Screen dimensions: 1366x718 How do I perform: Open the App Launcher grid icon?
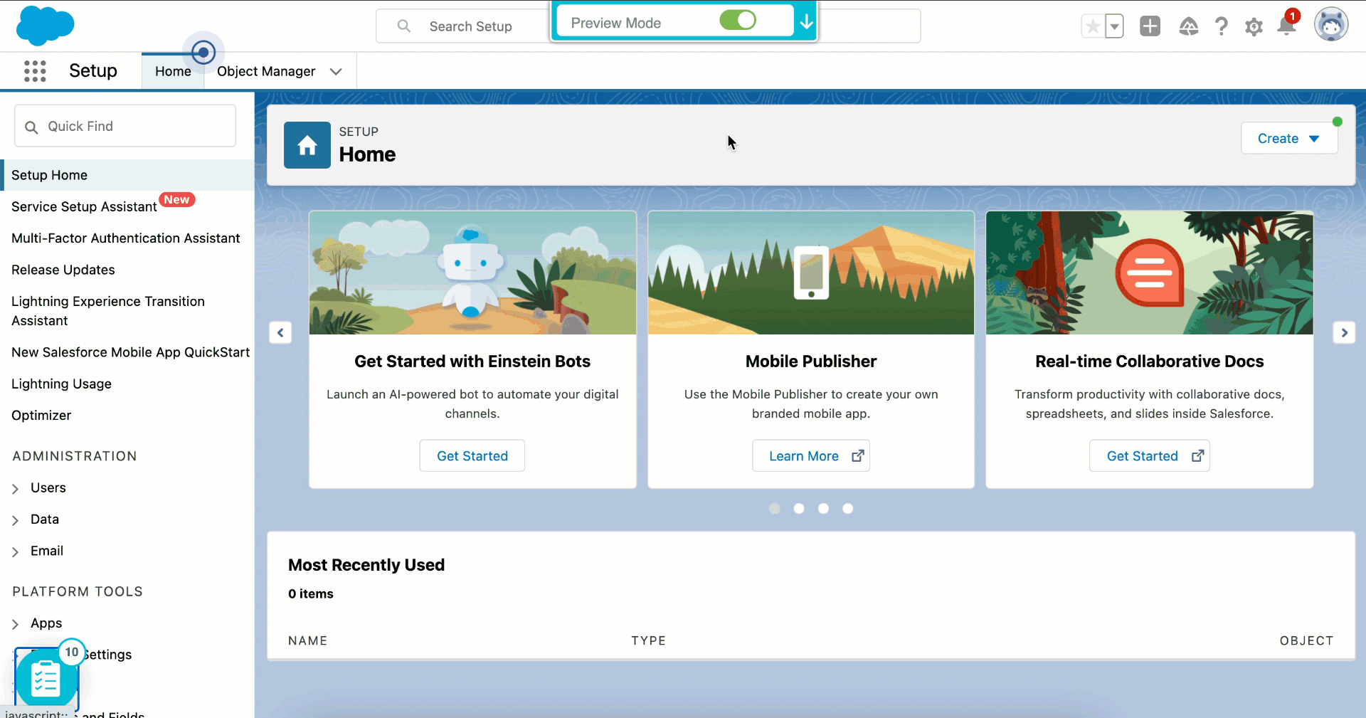(x=35, y=71)
